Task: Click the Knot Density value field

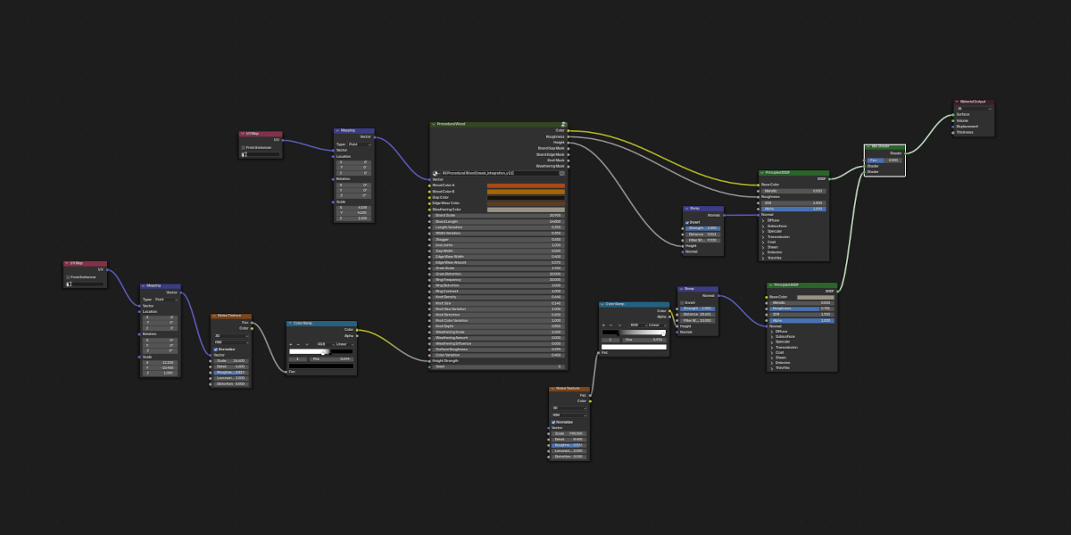Action: (499, 297)
